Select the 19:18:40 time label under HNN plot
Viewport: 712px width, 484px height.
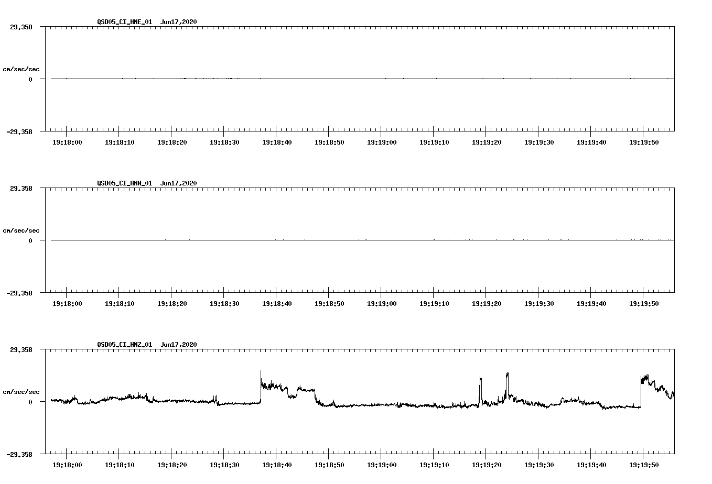[277, 303]
